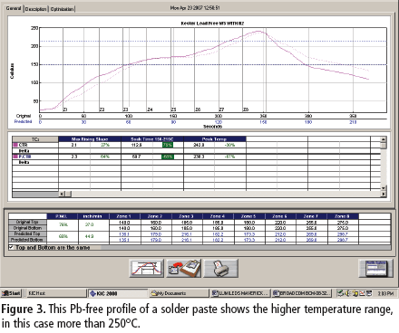Click the Predicted inch/min value 44.9
Screen dimensions: 399x333
pyautogui.click(x=90, y=237)
